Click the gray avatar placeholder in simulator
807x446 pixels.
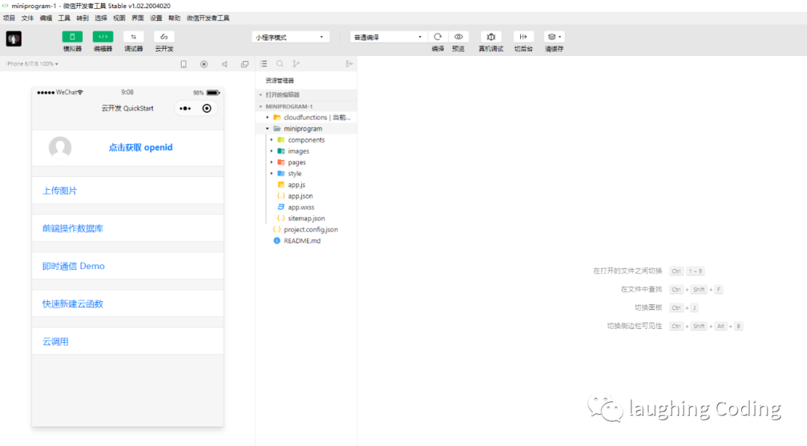(61, 148)
